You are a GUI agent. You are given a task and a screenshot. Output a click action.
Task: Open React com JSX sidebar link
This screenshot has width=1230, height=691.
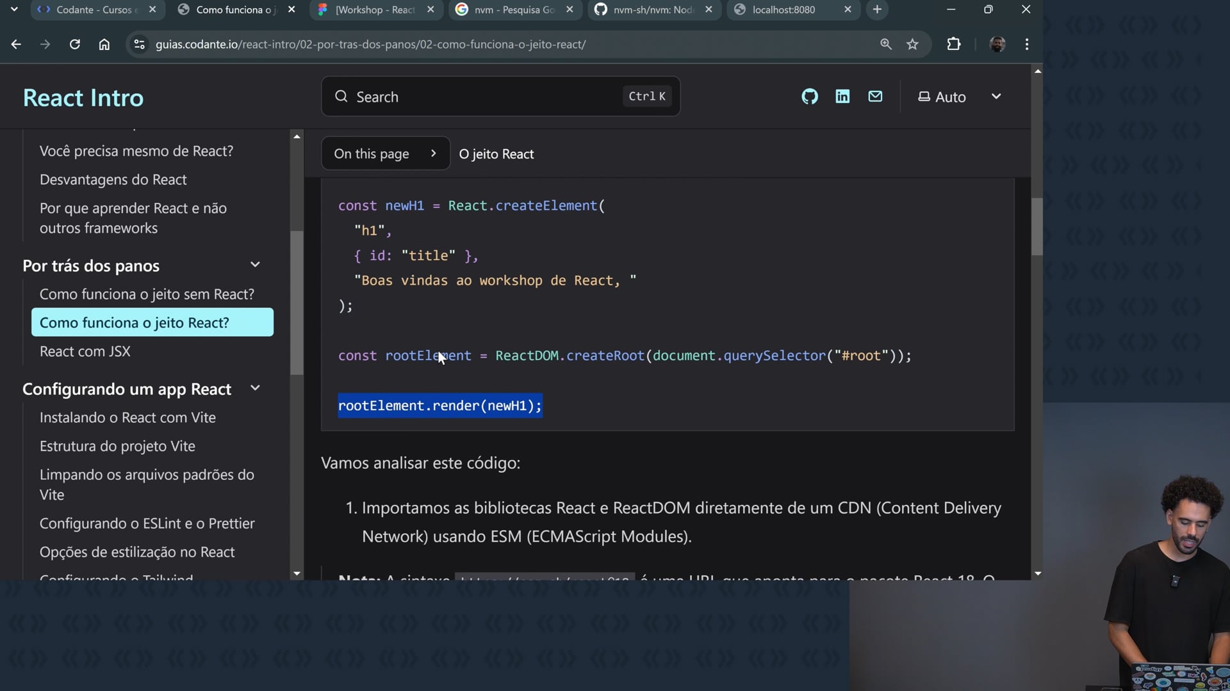click(x=85, y=351)
